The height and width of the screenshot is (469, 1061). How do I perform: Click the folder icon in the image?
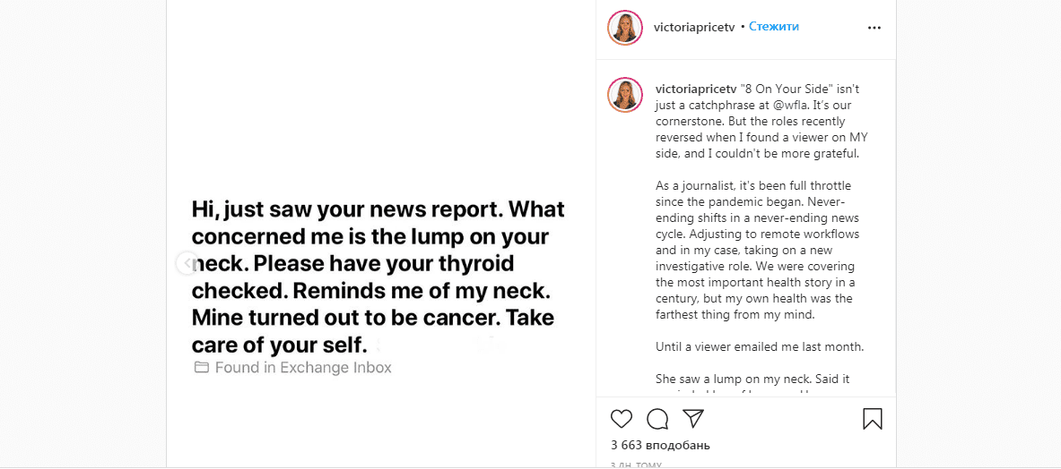pyautogui.click(x=202, y=368)
